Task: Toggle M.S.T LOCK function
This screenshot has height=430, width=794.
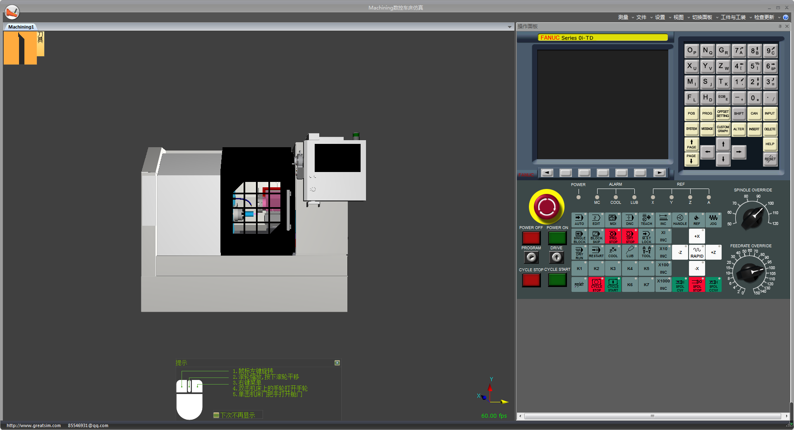Action: 646,236
